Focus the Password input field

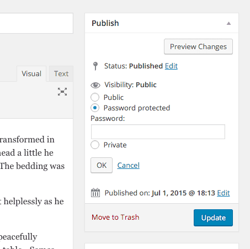tap(158, 131)
